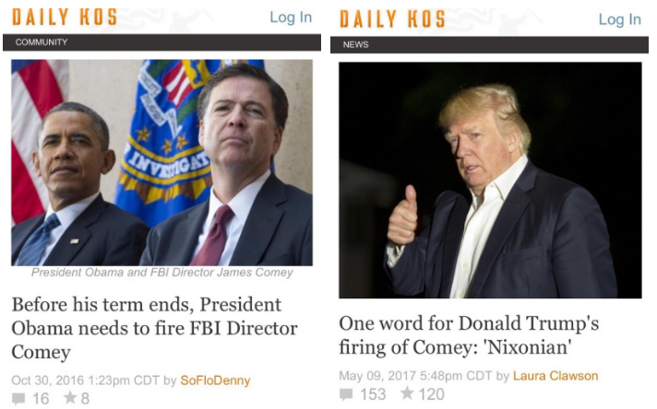
Task: Click comment bubble icon beside 16
Action: (18, 399)
